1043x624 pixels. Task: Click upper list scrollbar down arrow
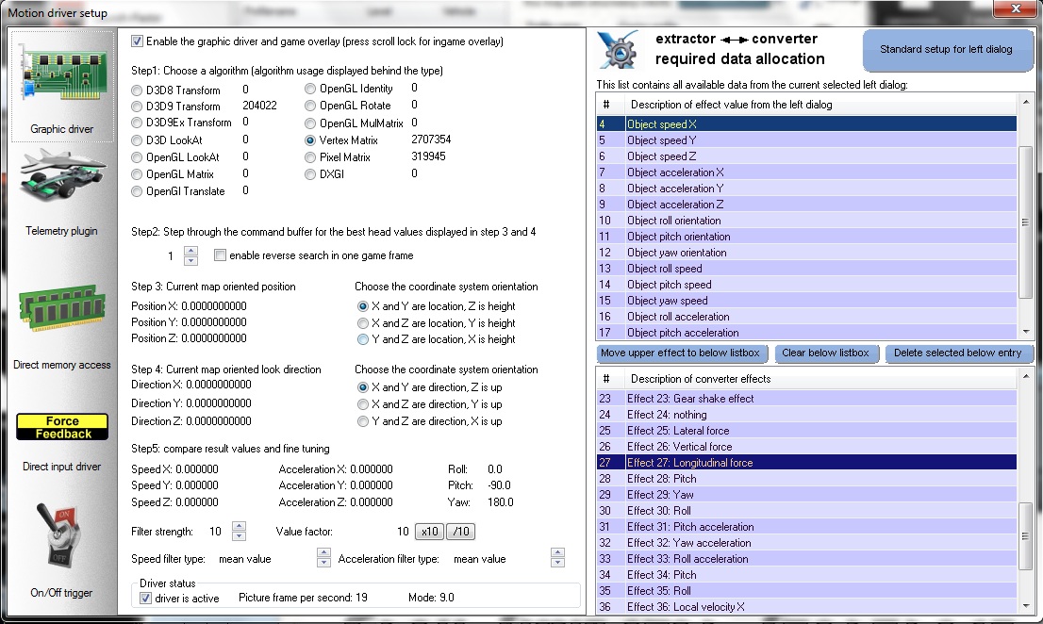coord(1025,331)
